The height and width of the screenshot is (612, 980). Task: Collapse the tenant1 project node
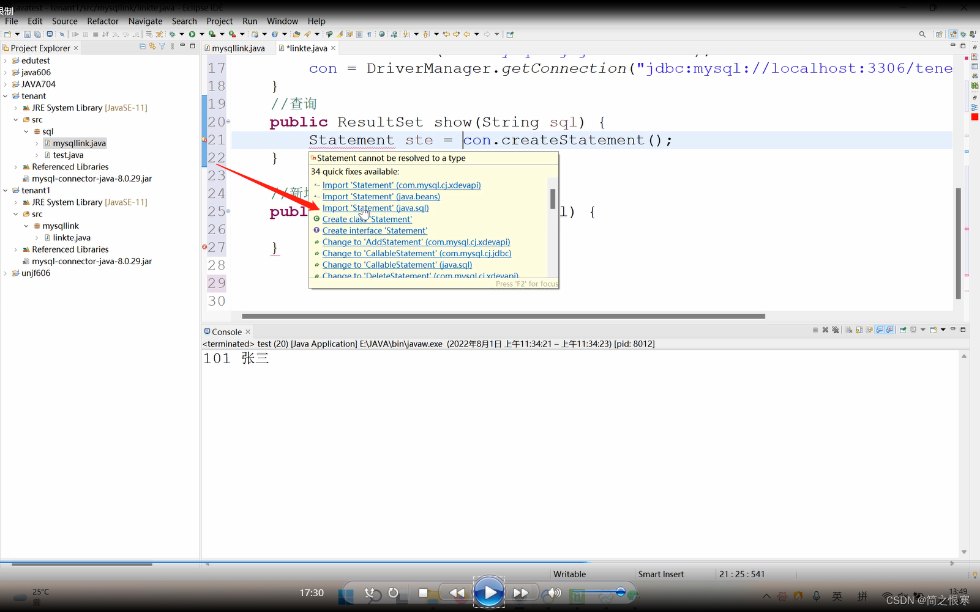(x=6, y=190)
